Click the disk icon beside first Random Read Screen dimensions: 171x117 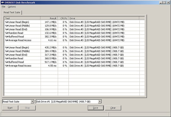(x=6, y=33)
